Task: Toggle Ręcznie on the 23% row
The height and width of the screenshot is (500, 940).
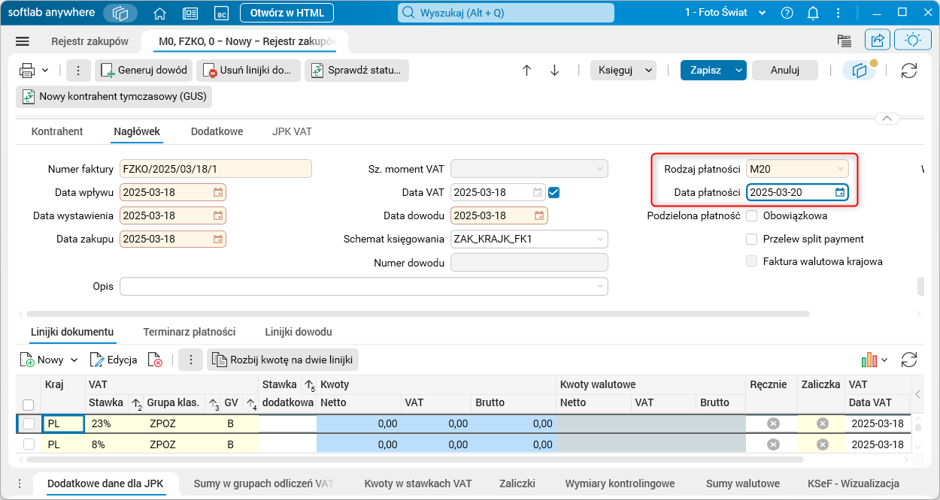Action: click(x=773, y=423)
